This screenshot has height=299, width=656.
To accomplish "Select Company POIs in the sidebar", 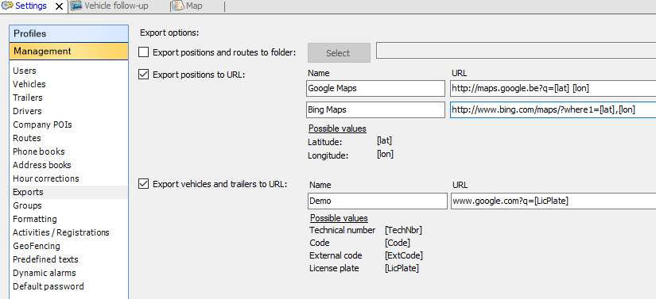I will click(x=42, y=125).
